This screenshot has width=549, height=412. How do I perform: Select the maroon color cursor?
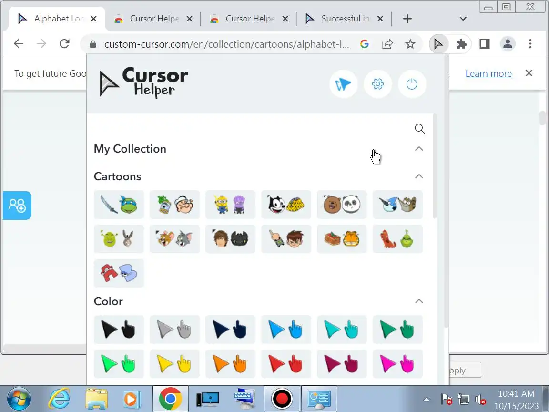tap(342, 364)
